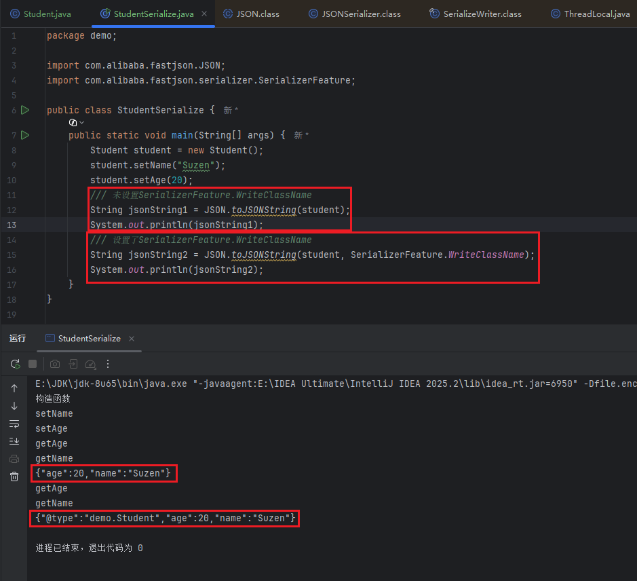Click toJSONString call on line 15
637x581 pixels.
(x=264, y=255)
